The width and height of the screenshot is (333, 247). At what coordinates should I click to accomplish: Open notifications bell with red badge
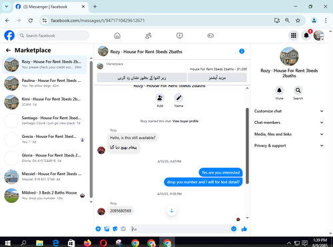coord(306,35)
